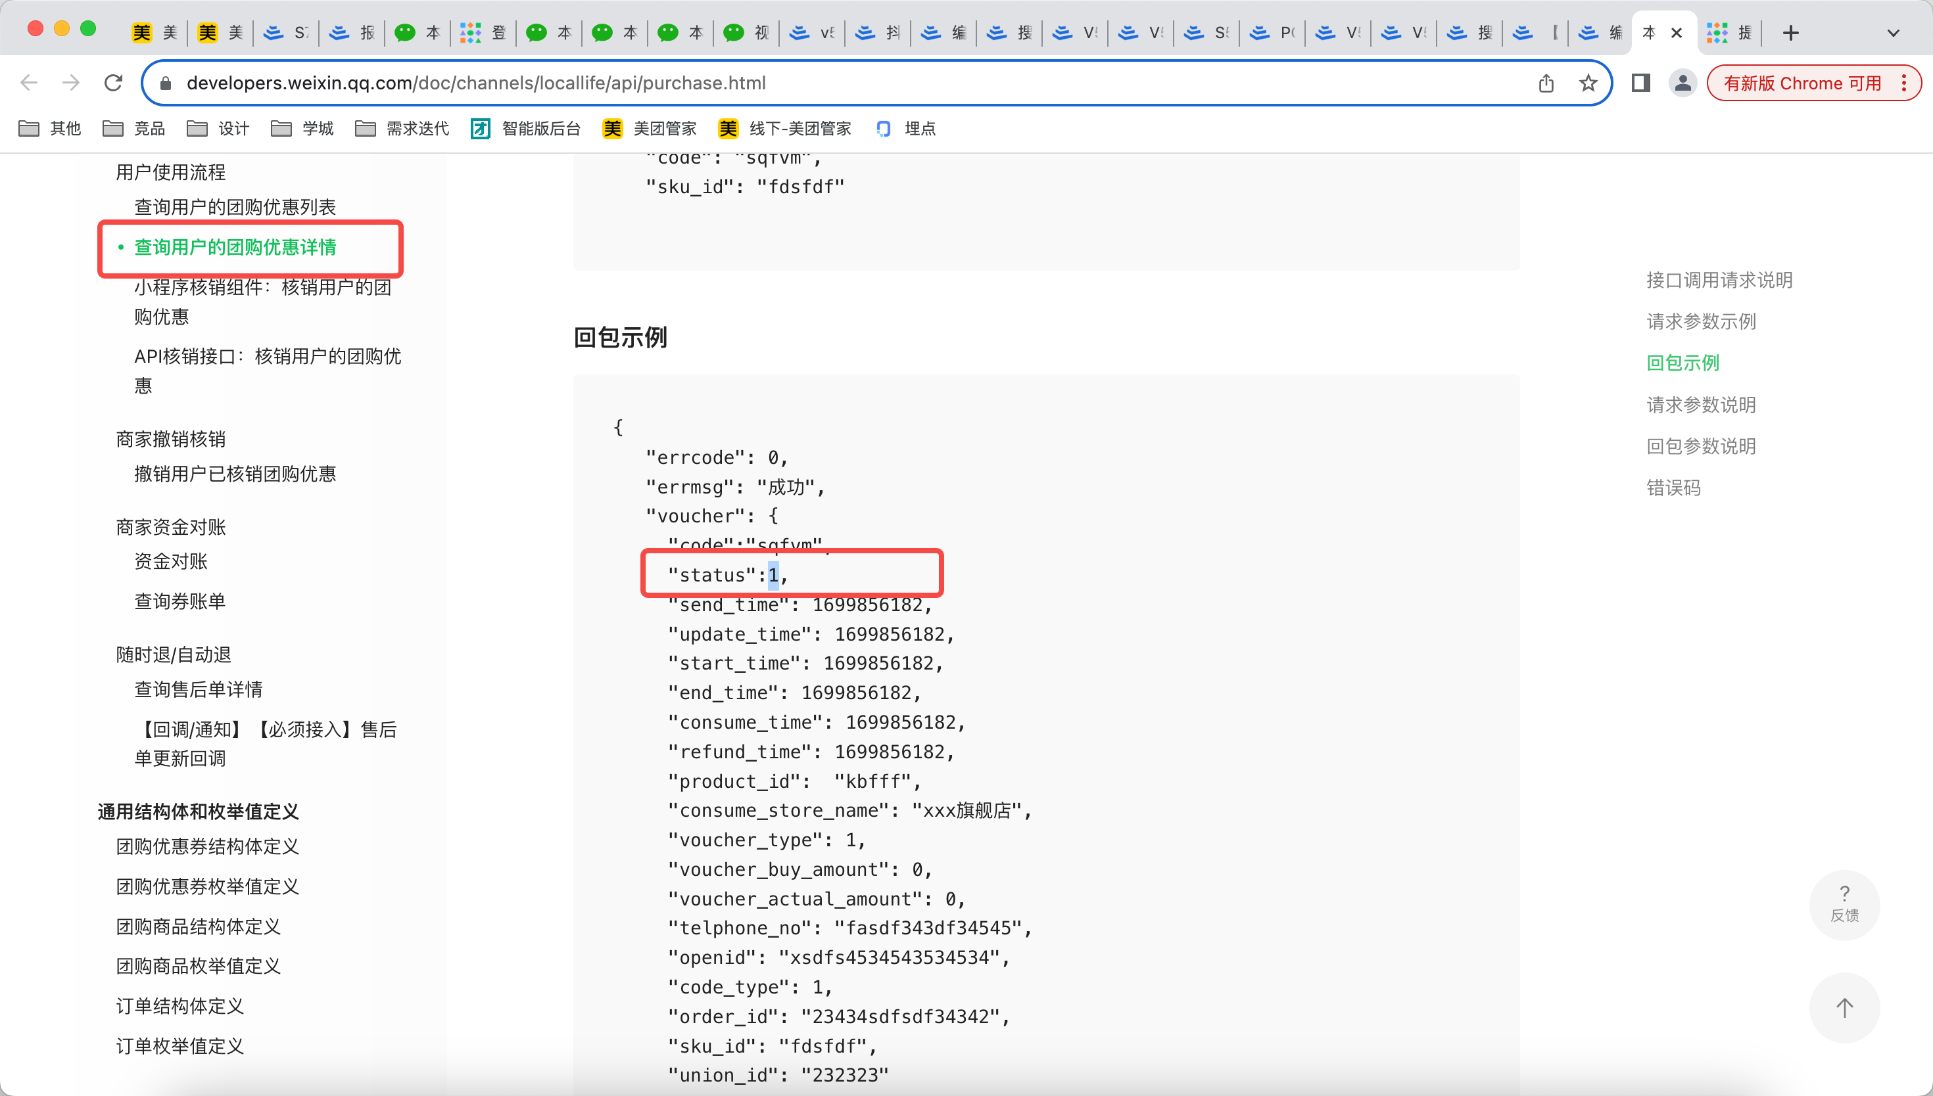This screenshot has width=1933, height=1096.
Task: Open 资金对账 sub-item in sidebar
Action: 171,562
